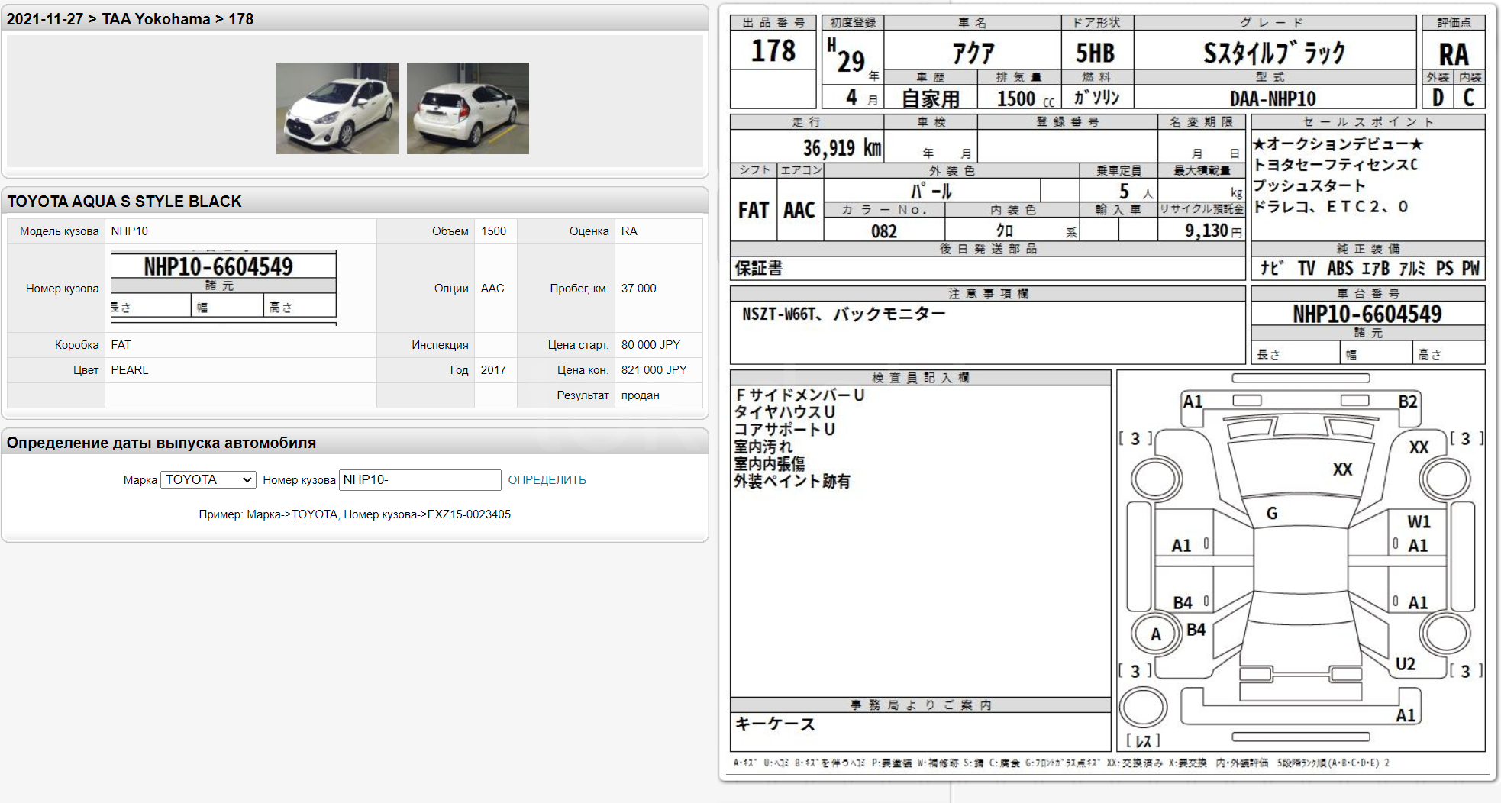Click the Модель кузова label
Viewport: 1501px width, 803px height.
point(60,231)
